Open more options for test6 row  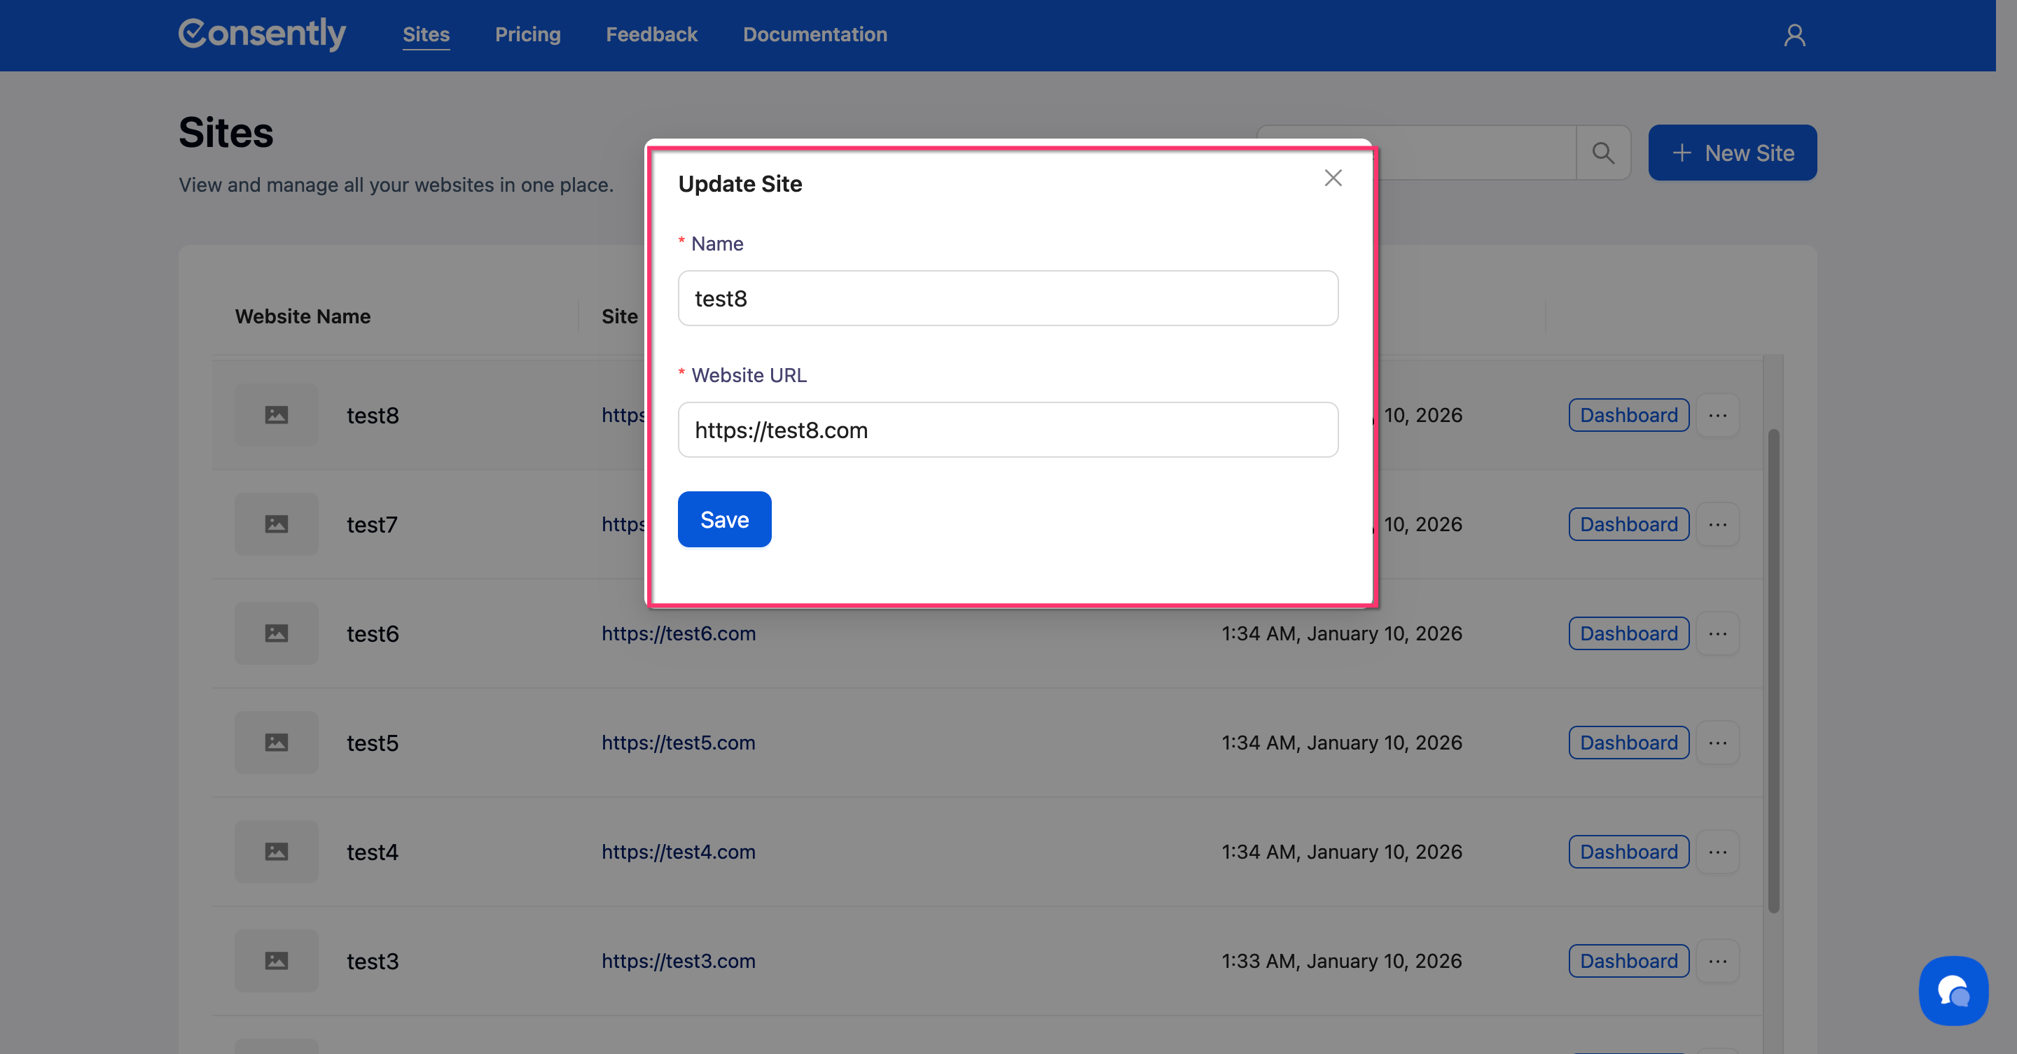[1718, 633]
